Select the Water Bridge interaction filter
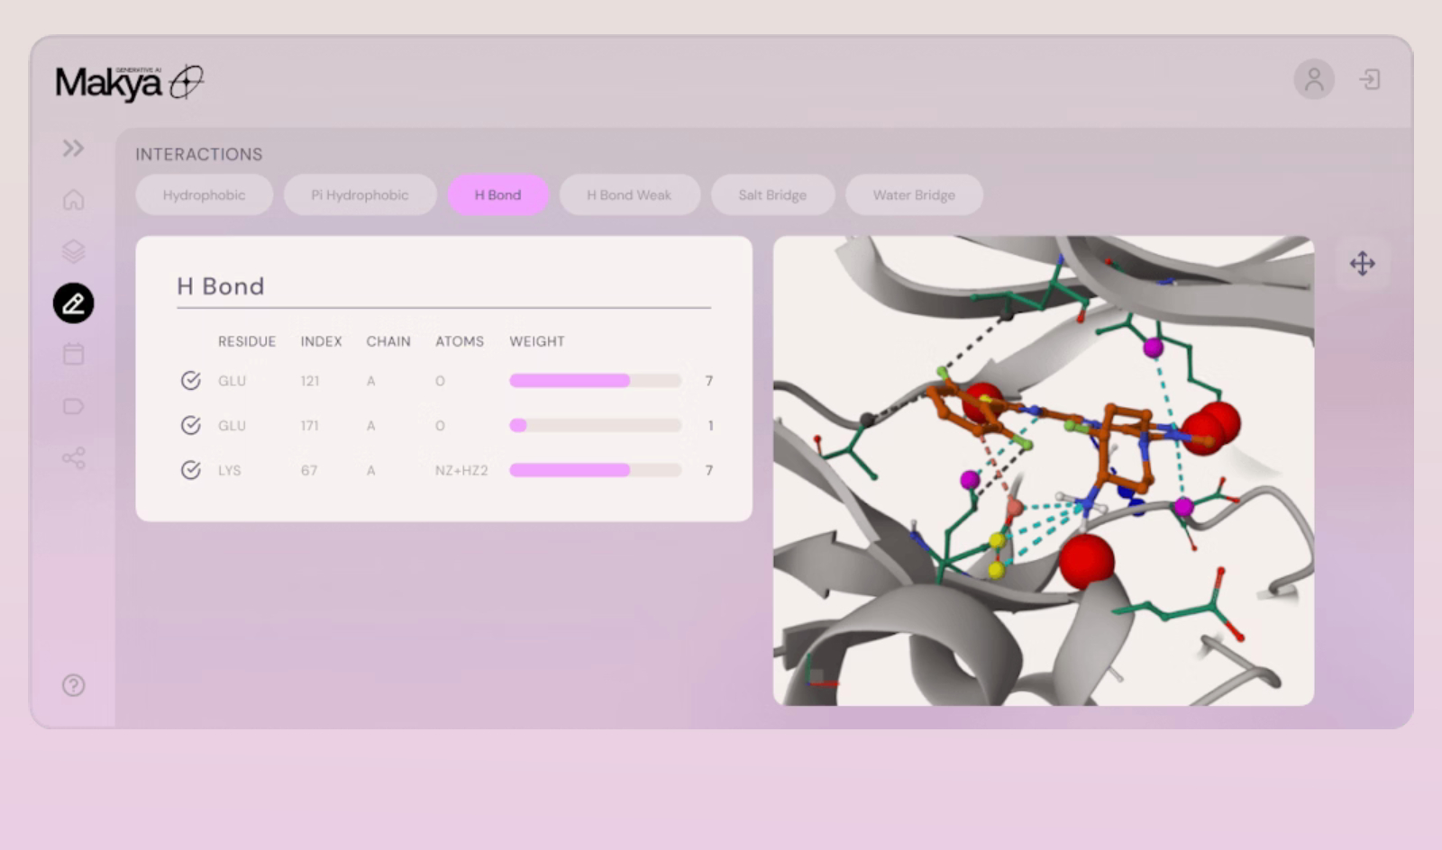The image size is (1442, 850). 914,194
